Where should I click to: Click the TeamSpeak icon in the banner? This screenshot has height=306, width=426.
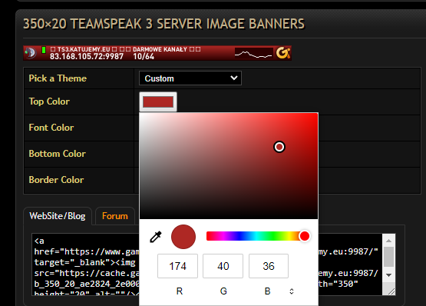click(31, 53)
